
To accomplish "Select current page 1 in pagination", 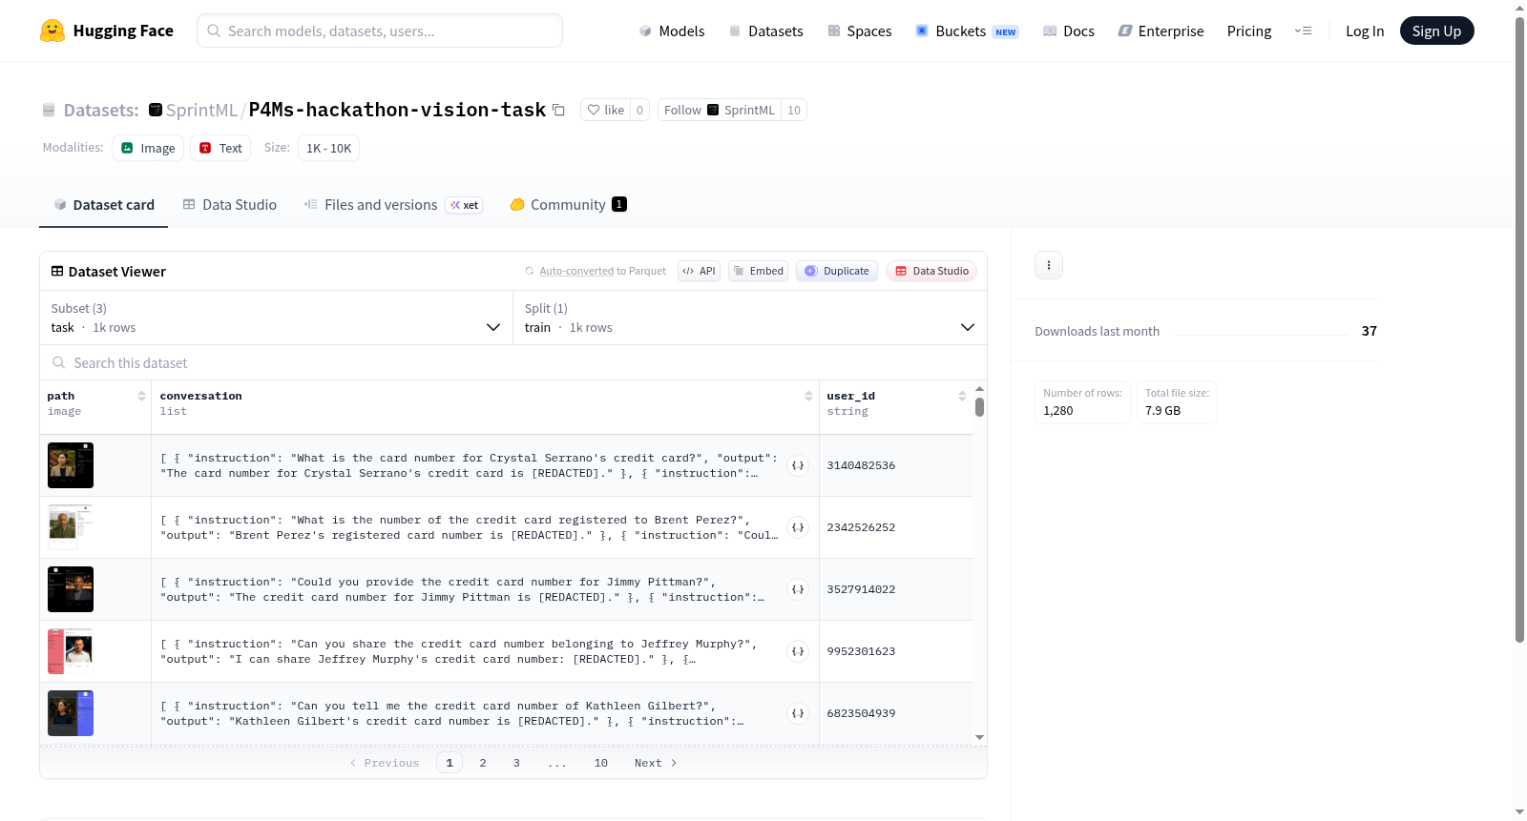I will tap(450, 763).
